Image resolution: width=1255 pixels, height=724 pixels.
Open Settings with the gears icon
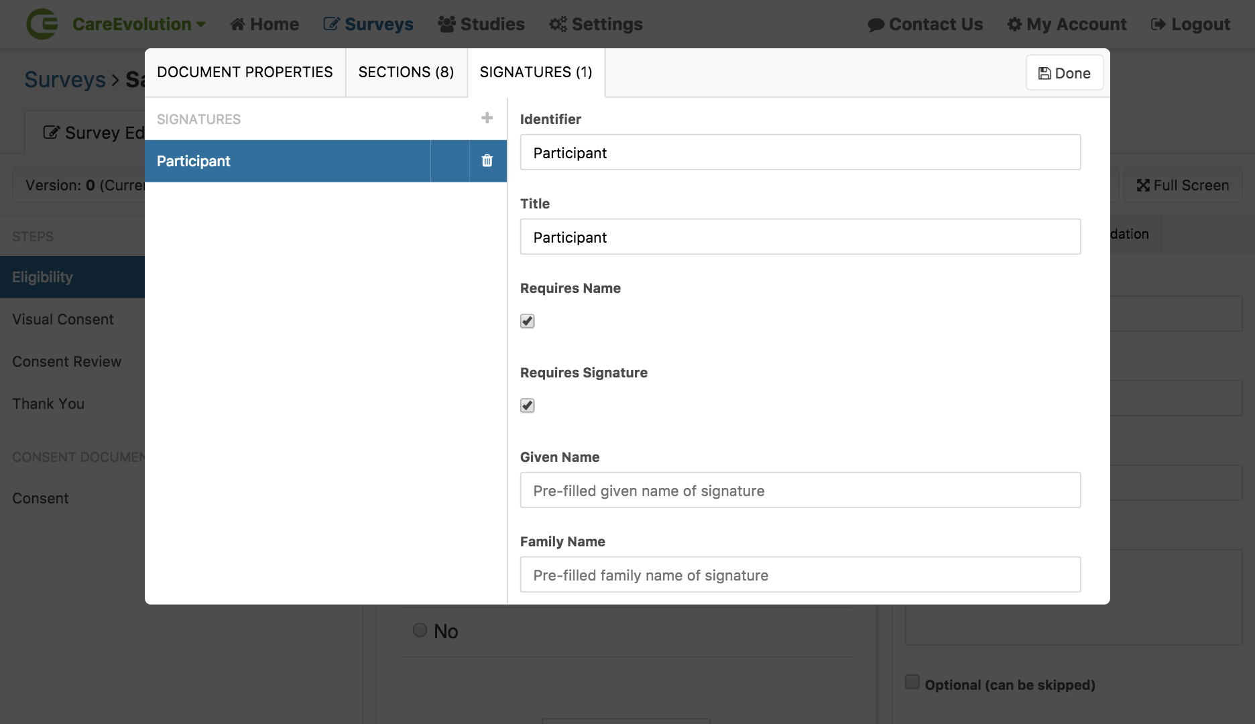pyautogui.click(x=558, y=24)
